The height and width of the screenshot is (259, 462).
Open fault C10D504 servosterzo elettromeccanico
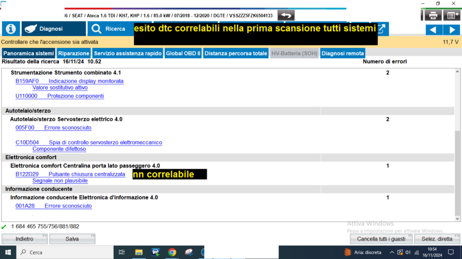pyautogui.click(x=89, y=142)
